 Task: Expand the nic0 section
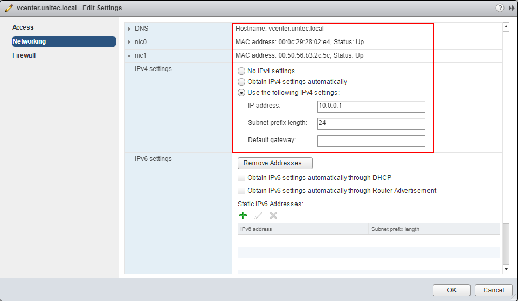point(129,42)
